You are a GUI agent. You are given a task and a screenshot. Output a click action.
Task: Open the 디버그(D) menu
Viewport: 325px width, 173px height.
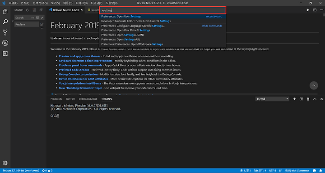click(x=81, y=3)
